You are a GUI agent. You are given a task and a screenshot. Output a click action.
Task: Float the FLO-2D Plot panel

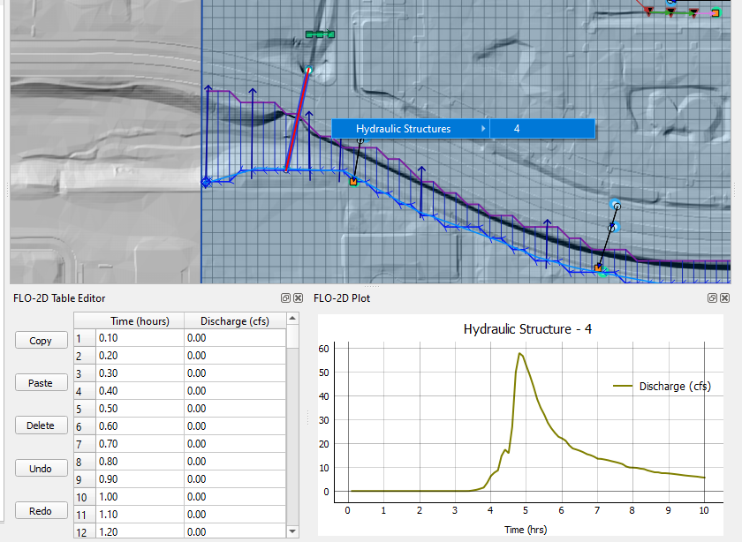point(713,298)
